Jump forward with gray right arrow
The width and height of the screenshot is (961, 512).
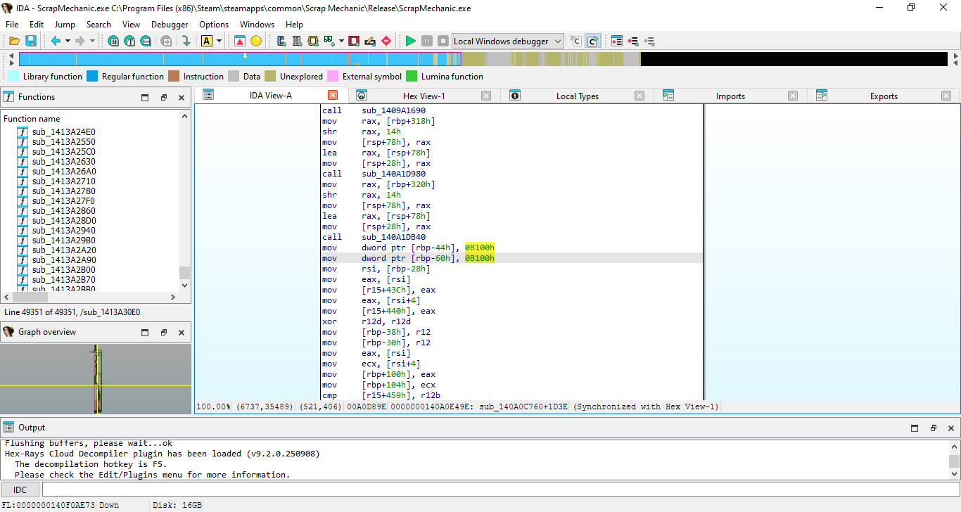[80, 41]
